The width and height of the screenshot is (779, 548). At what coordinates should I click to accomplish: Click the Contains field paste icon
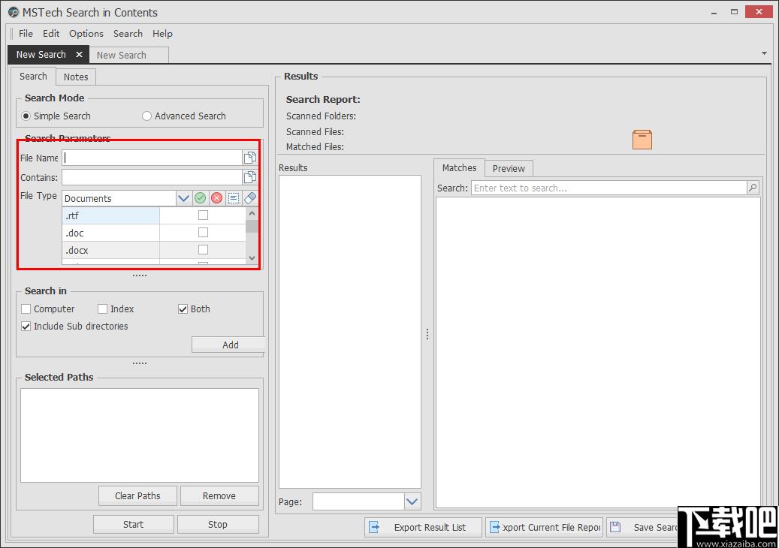[250, 177]
